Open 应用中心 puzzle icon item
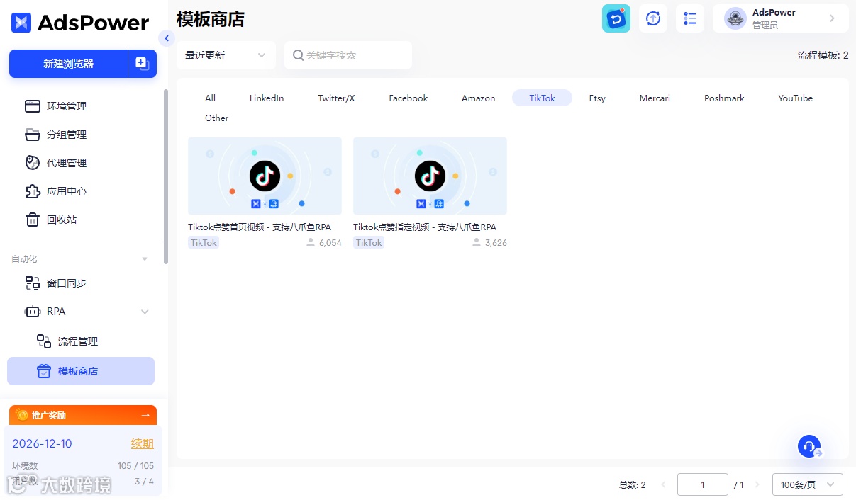The width and height of the screenshot is (856, 500). (x=66, y=191)
